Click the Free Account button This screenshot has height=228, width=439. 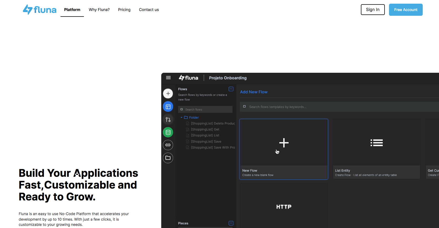406,10
